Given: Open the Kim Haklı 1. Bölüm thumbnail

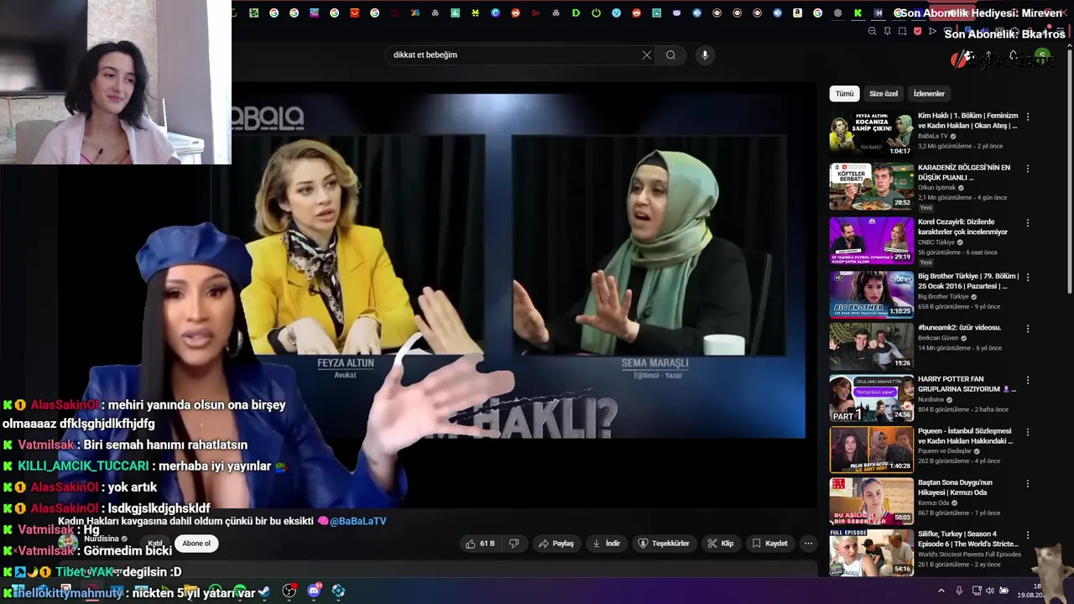Looking at the screenshot, I should (x=871, y=134).
